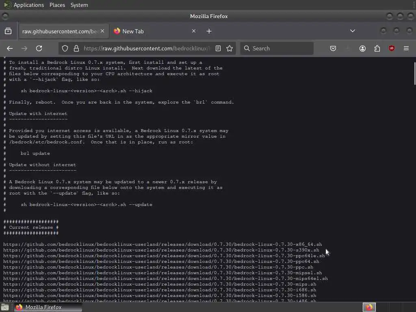416x312 pixels.
Task: Click the '--hijack' example command line
Action: tap(87, 91)
